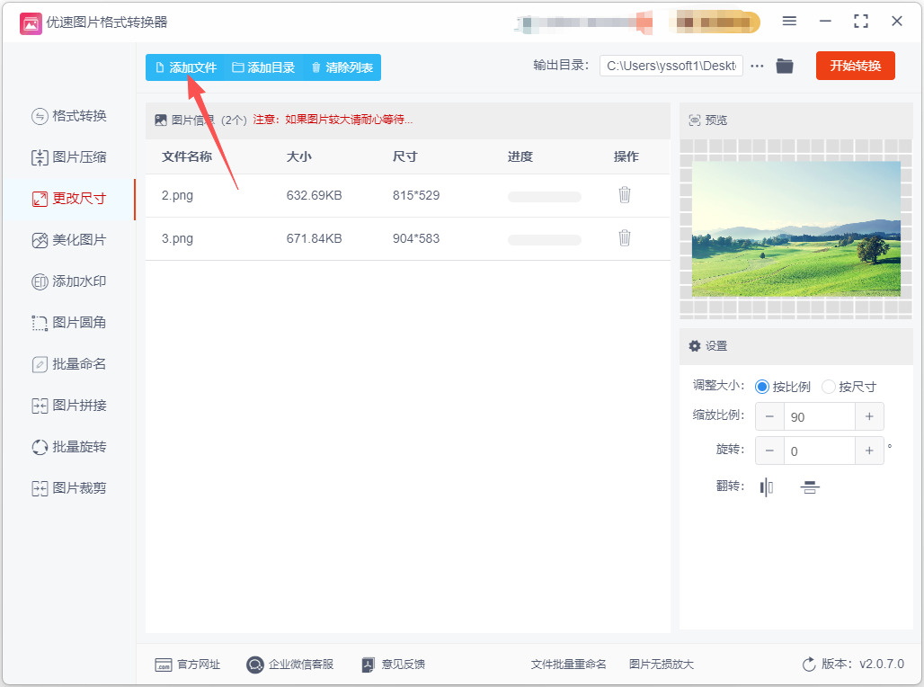The width and height of the screenshot is (924, 687).
Task: Click the 3.png progress bar
Action: click(545, 239)
